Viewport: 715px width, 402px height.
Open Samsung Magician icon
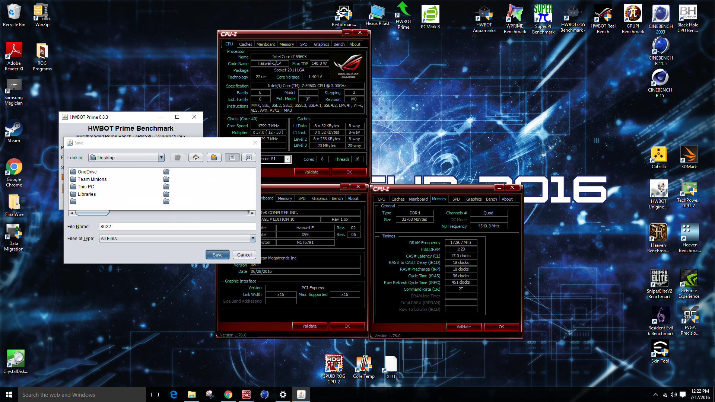pos(14,93)
